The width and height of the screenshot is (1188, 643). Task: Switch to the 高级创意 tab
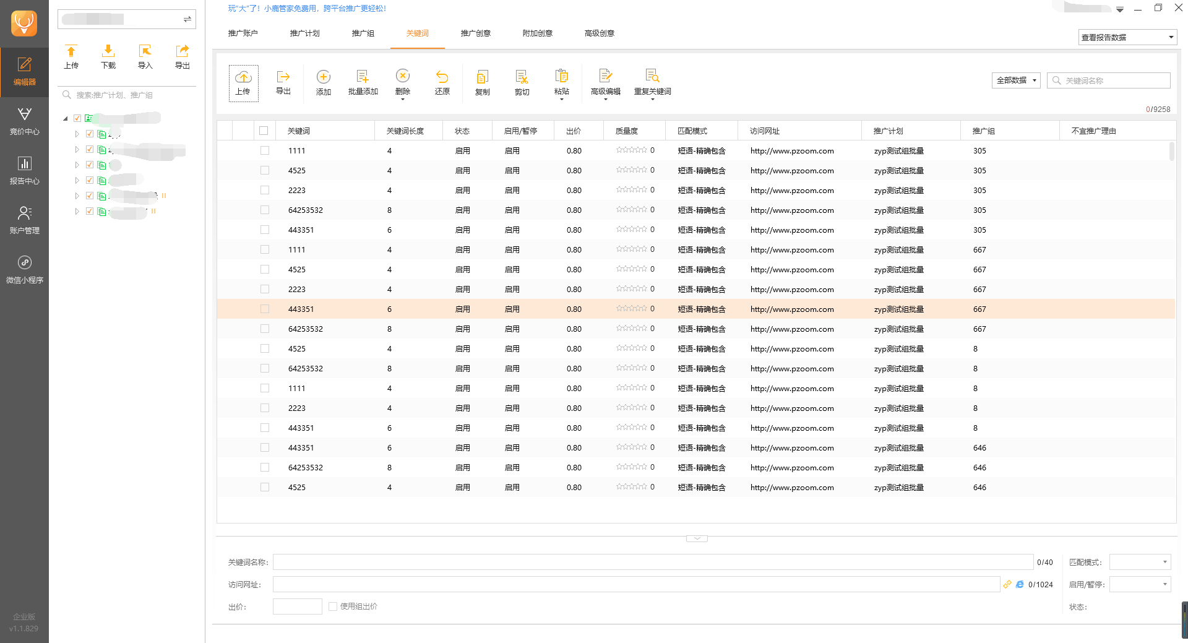coord(600,33)
